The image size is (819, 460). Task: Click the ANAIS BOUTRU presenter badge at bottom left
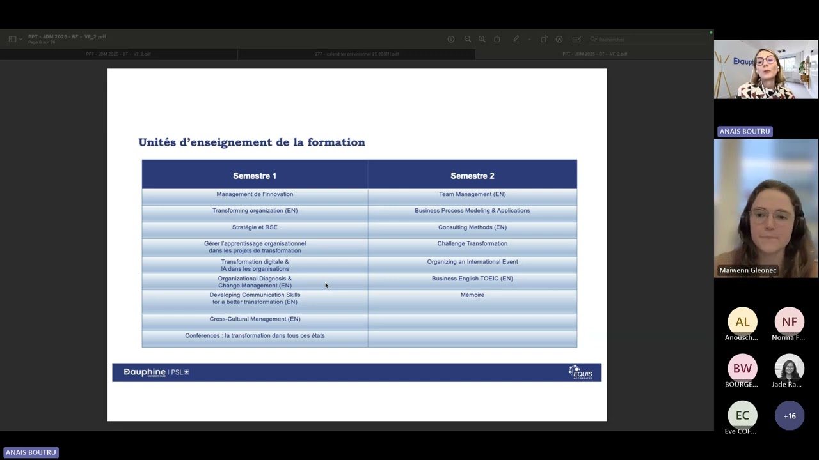31,452
